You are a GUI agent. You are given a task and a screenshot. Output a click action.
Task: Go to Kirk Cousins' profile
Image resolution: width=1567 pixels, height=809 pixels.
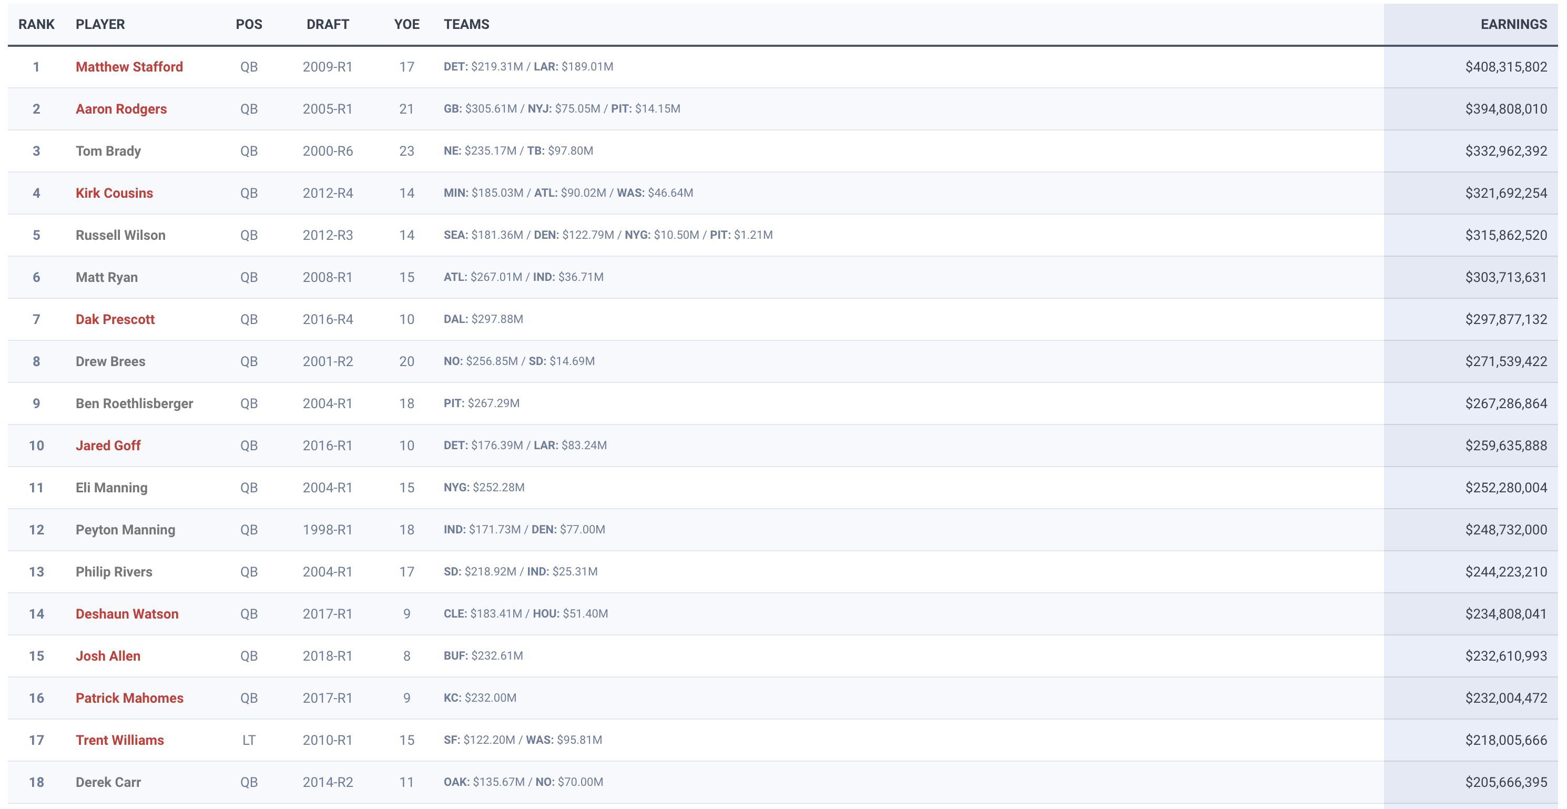(114, 193)
